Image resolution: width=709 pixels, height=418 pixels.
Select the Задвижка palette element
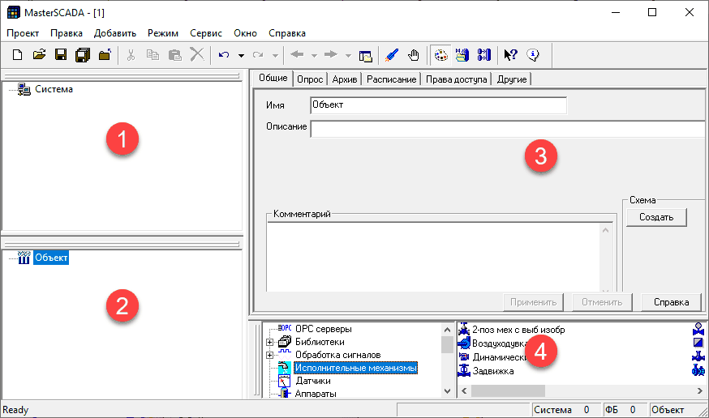[493, 371]
